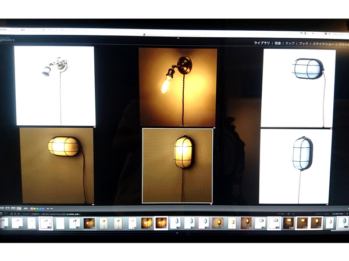Screen dimensions: 349x261
Task: Select the white-background bracket lamp survey photo
Action: (55, 86)
